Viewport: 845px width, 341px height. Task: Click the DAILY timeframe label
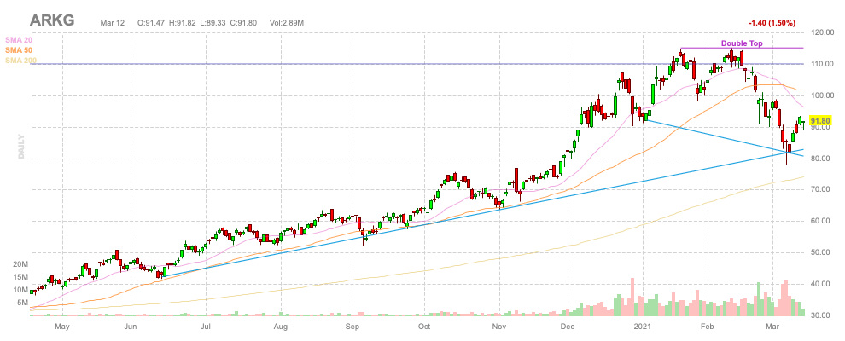21,147
